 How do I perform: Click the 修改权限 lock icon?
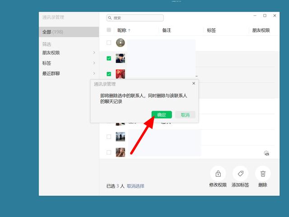tap(218, 174)
